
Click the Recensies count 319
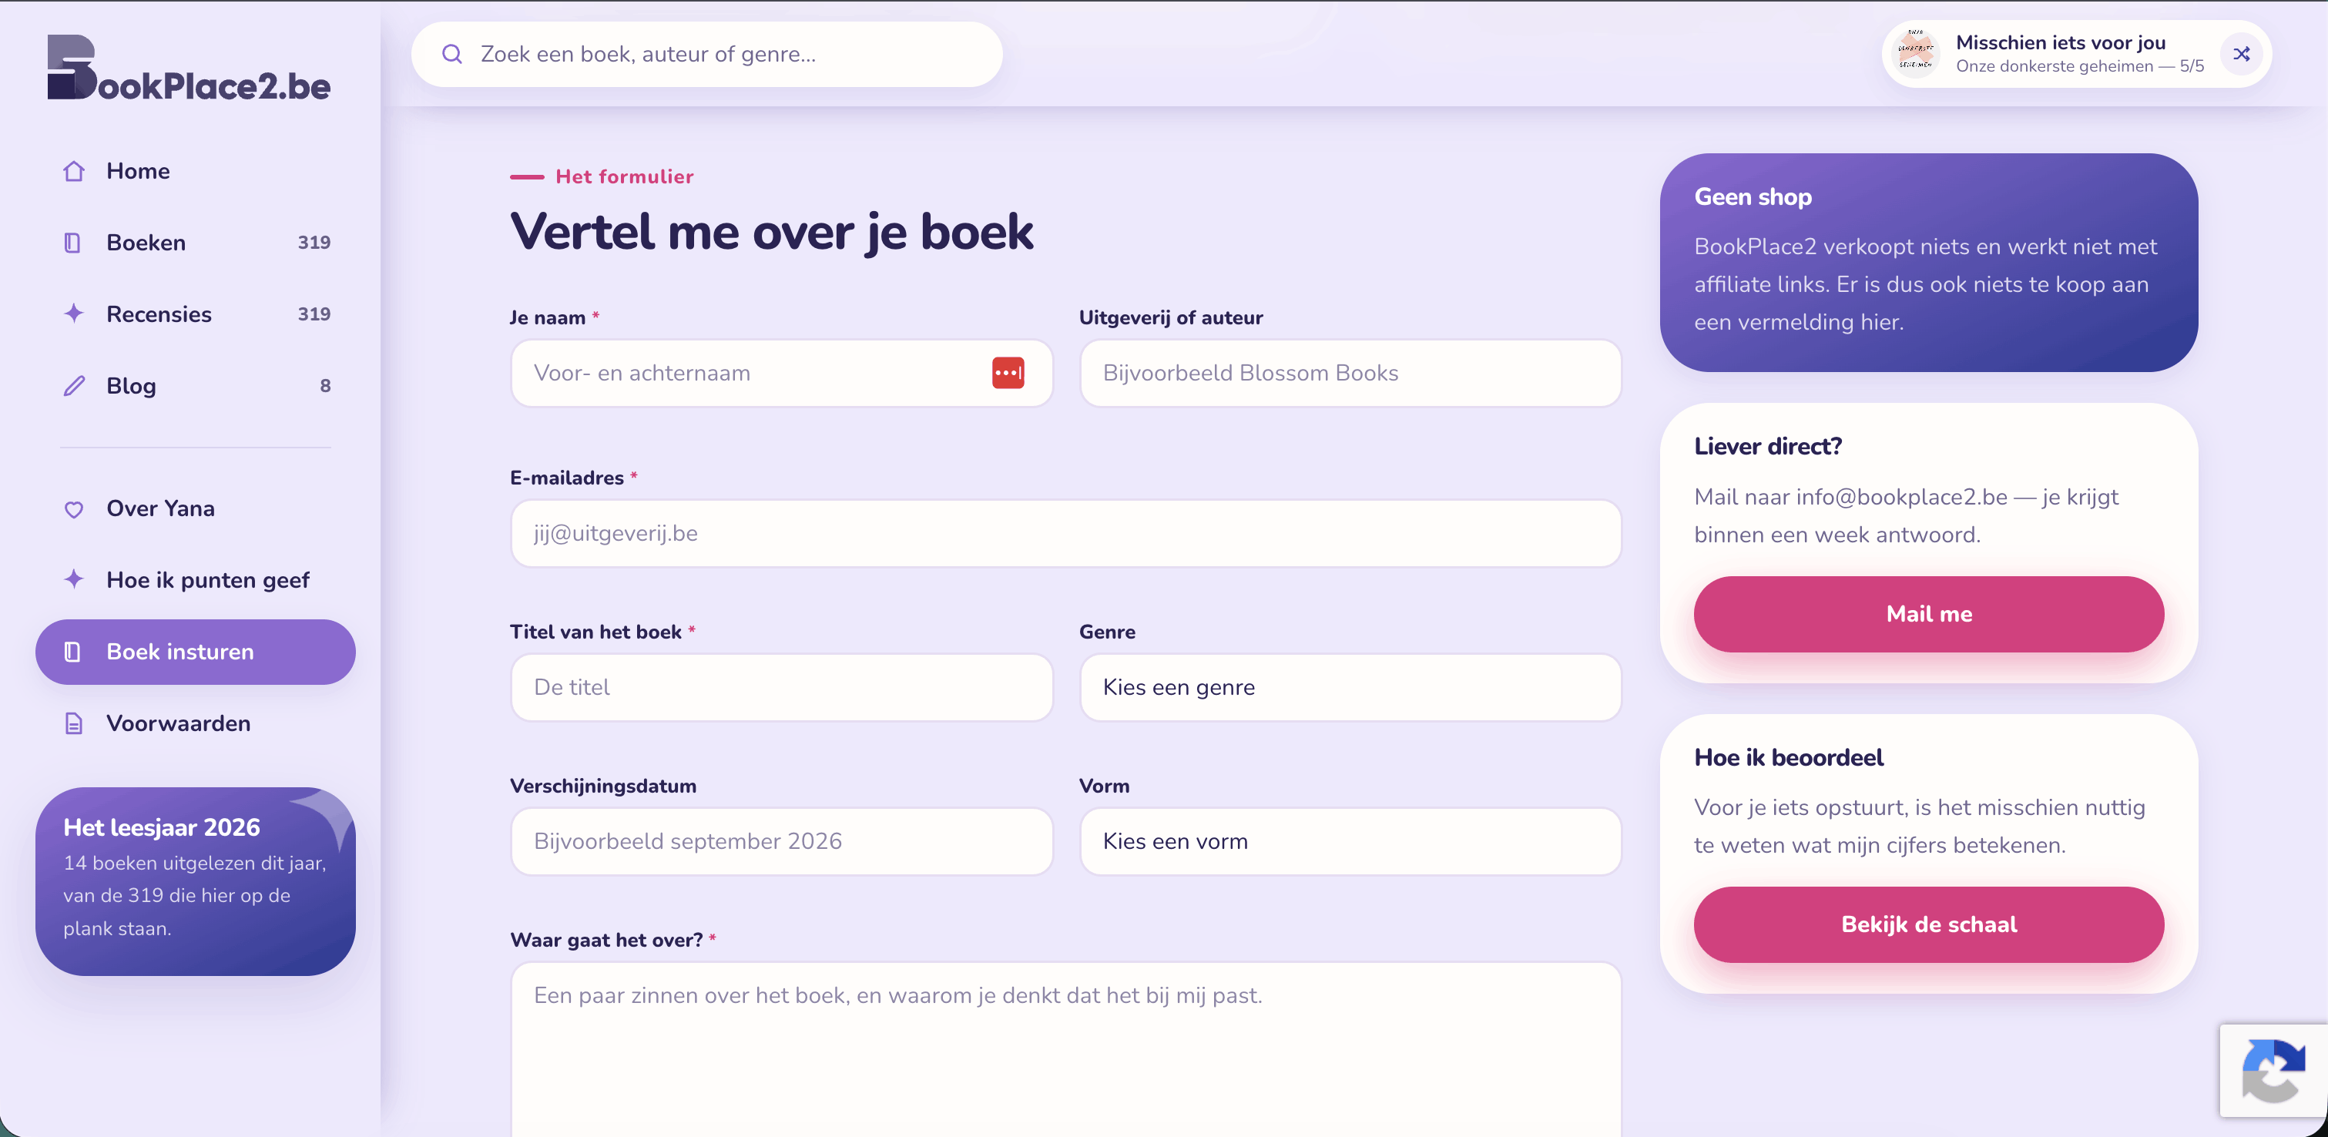point(314,314)
